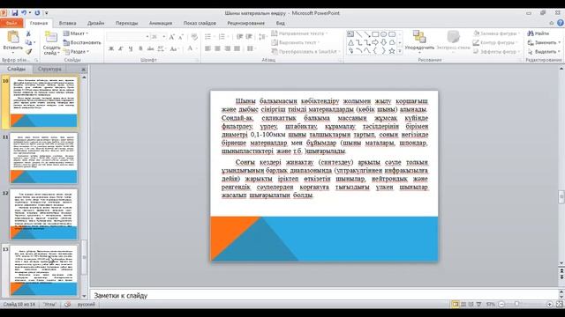Click zoom in plus button

tap(549, 305)
